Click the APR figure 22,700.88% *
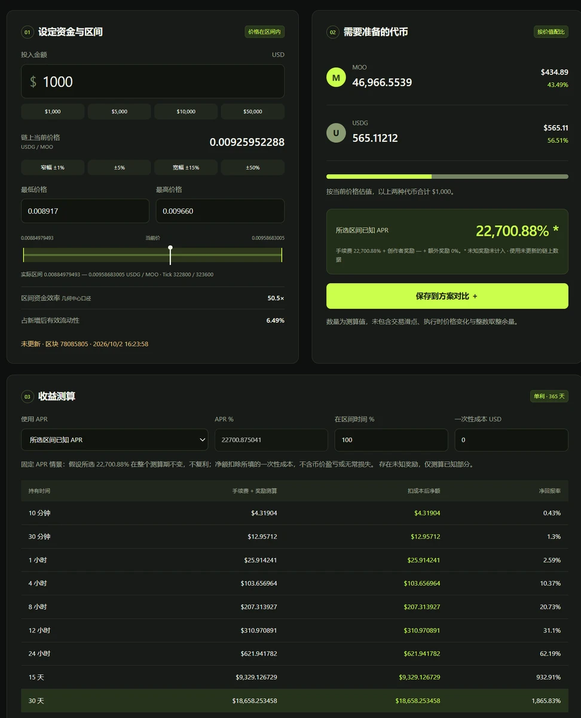 517,231
